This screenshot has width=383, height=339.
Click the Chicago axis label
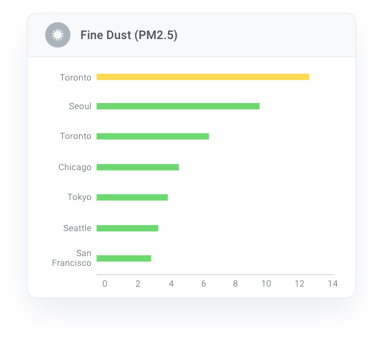point(75,167)
